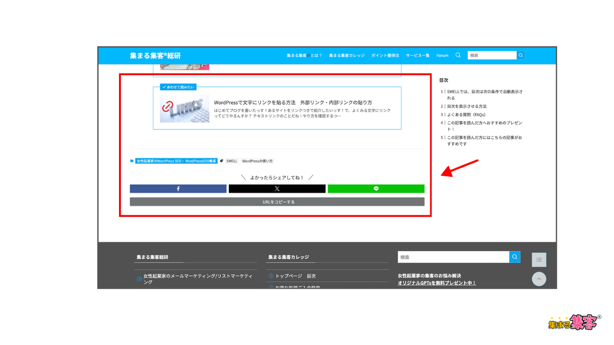This screenshot has width=614, height=345.
Task: Click the 集まる集客®総研 site title
Action: (x=155, y=56)
